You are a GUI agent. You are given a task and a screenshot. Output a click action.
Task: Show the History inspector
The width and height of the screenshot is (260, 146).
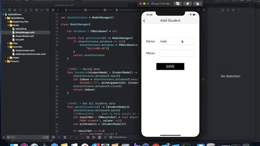point(228,10)
